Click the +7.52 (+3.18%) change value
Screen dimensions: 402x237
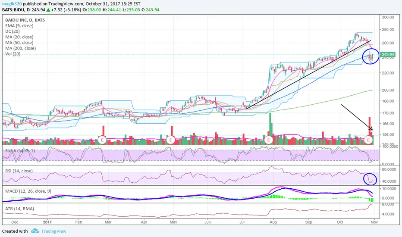click(66, 10)
